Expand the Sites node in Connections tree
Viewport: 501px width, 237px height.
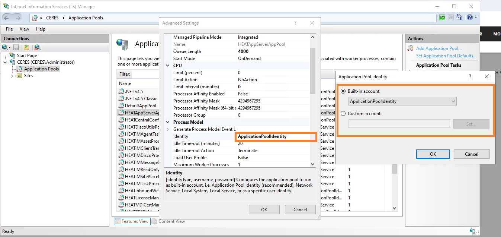click(12, 75)
